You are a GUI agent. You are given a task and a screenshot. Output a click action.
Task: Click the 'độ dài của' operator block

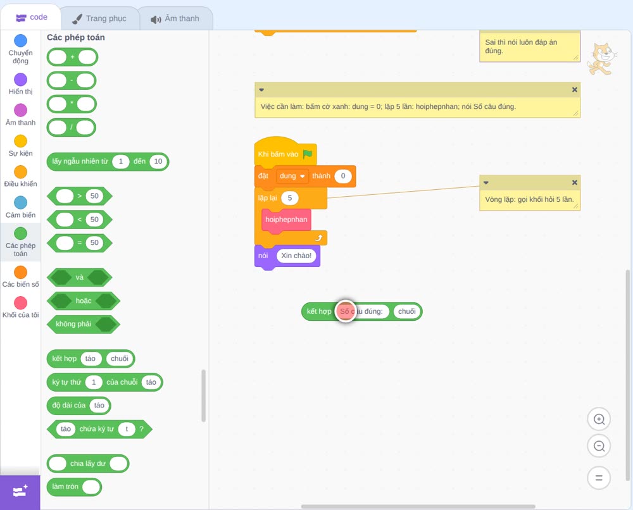[x=78, y=406]
